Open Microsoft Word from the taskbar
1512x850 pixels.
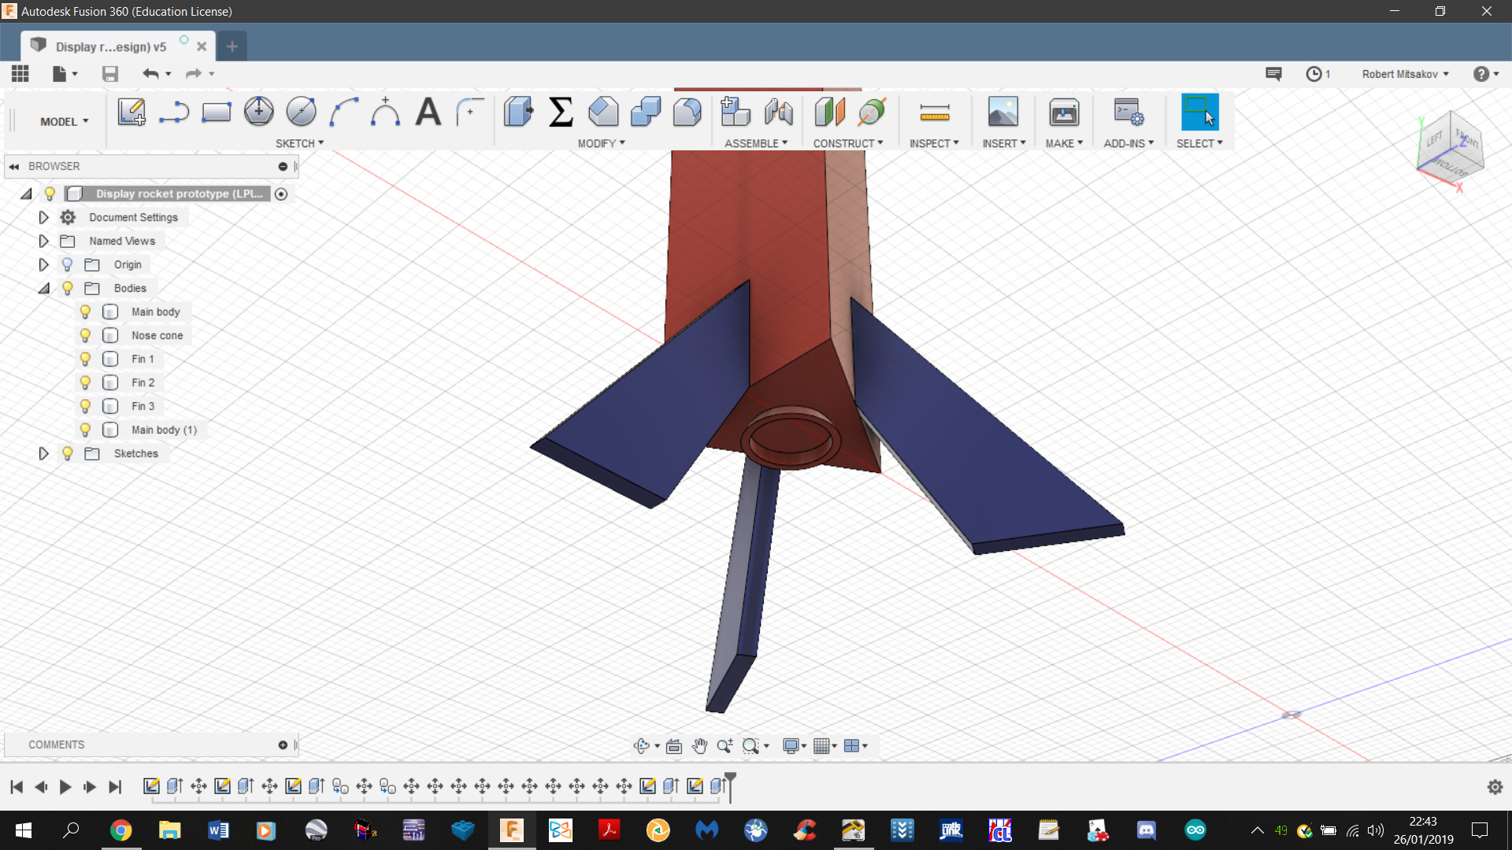[218, 830]
